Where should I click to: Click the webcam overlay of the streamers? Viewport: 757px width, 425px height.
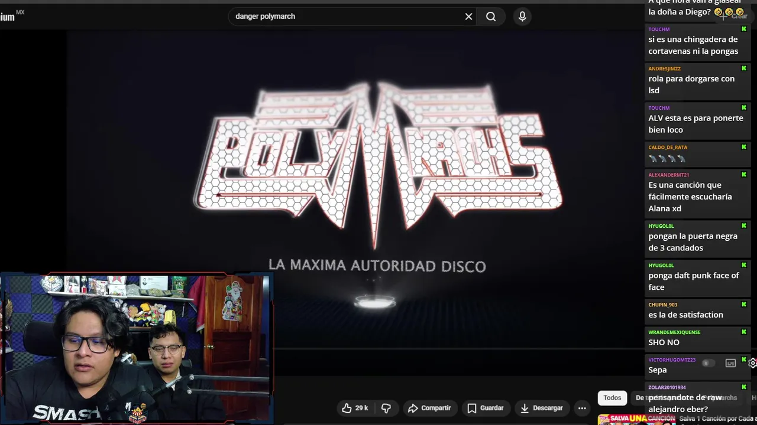(x=136, y=348)
